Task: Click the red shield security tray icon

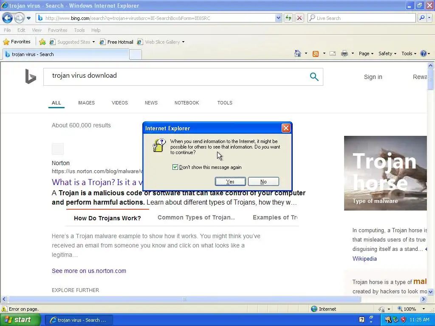Action: pos(404,320)
